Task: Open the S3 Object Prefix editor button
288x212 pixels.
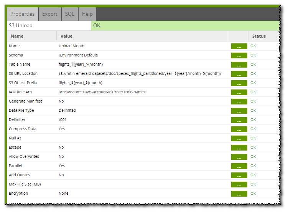Action: tap(239, 83)
